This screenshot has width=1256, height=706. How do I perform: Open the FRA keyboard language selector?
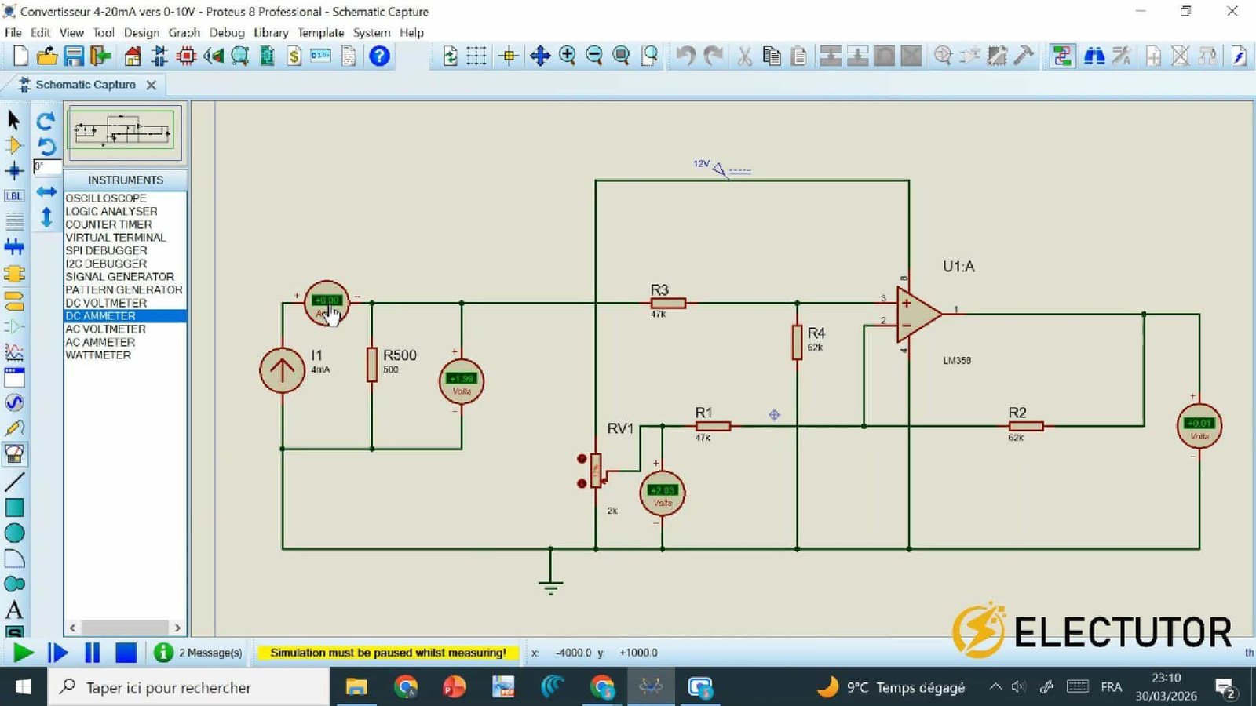(x=1111, y=687)
